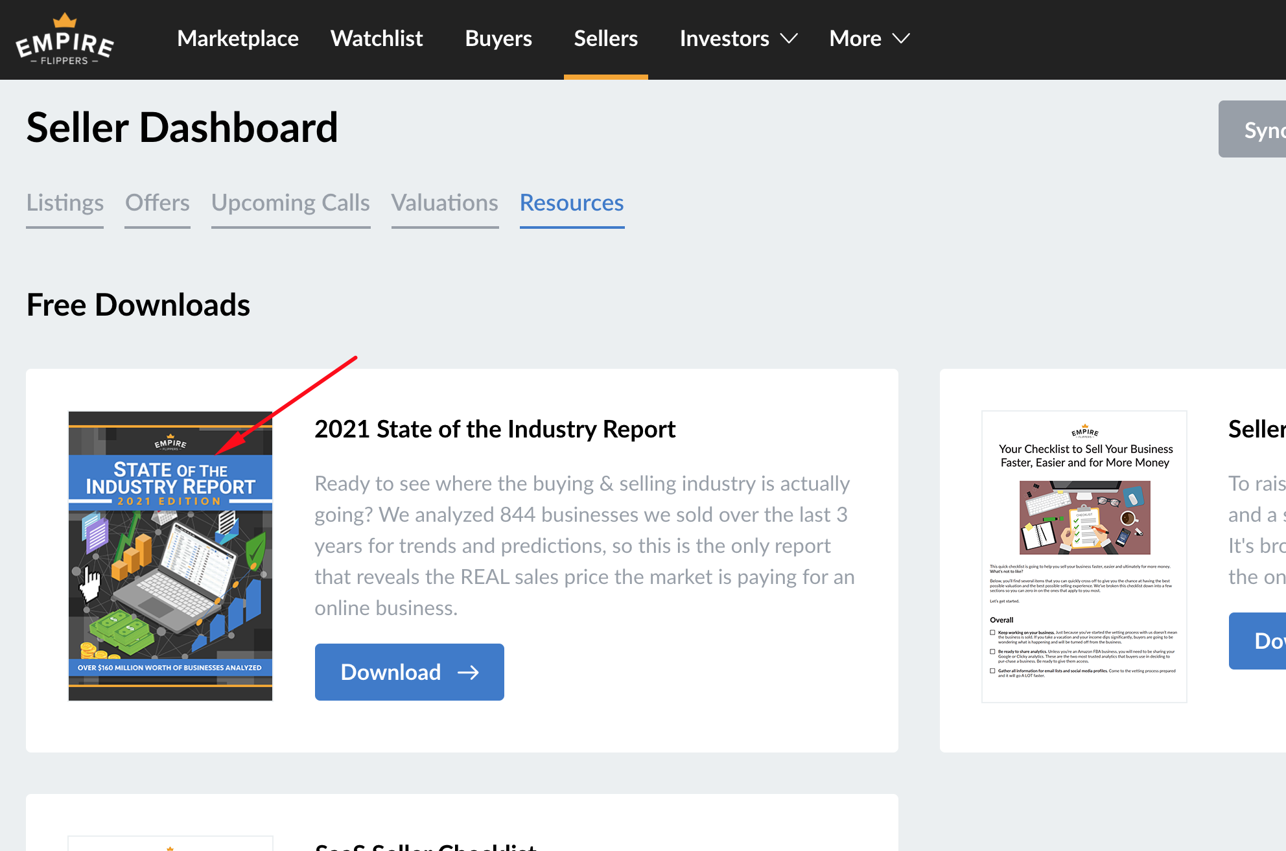Click the 'Seller Dashboard' page title

[x=182, y=127]
